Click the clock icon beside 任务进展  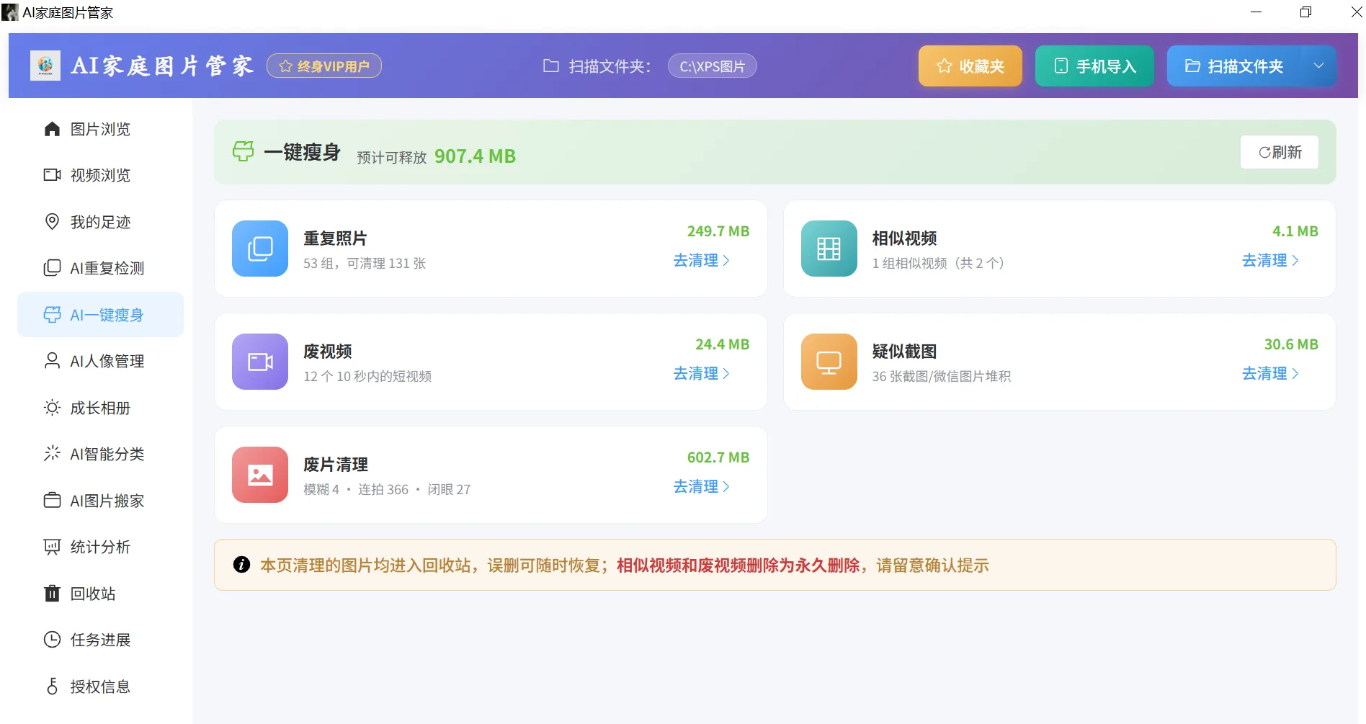(52, 640)
